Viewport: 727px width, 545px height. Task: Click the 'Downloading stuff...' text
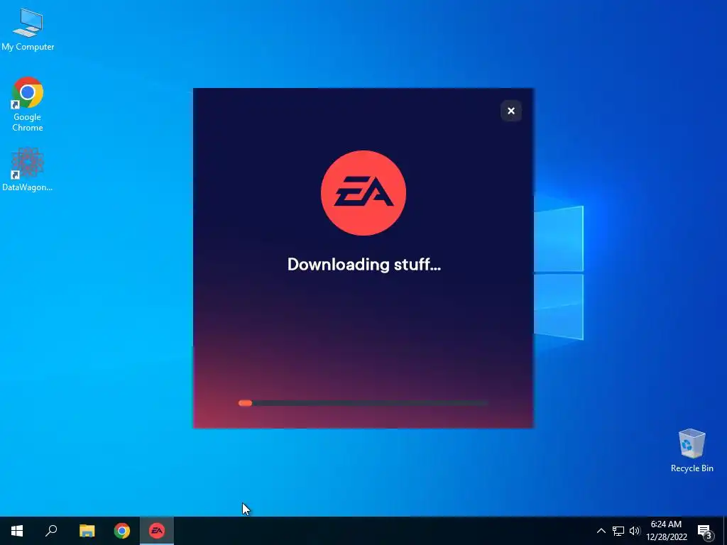point(364,265)
